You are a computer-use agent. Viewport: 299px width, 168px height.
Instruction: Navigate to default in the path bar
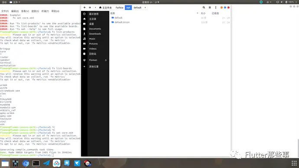pyautogui.click(x=137, y=8)
